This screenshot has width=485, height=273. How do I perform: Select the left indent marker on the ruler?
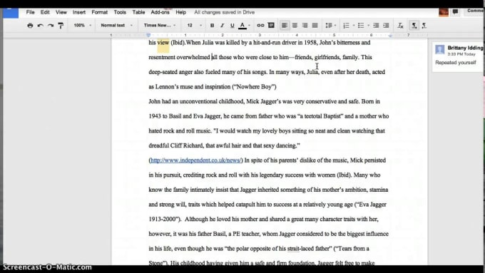coord(148,36)
